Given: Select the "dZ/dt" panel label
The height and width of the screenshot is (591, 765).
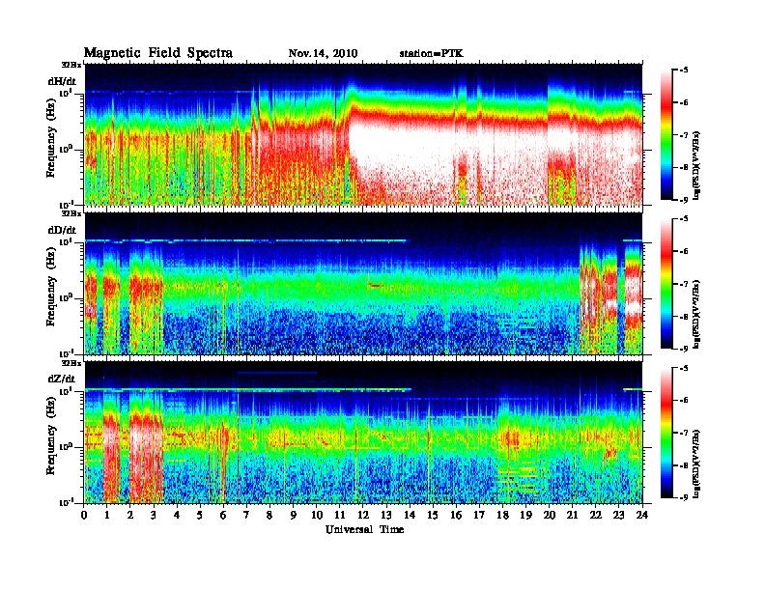Looking at the screenshot, I should 62,379.
